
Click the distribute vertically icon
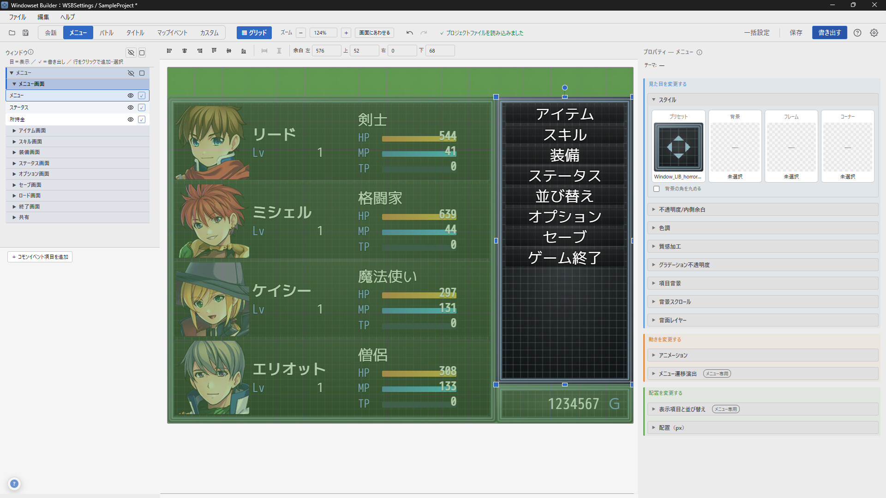279,51
